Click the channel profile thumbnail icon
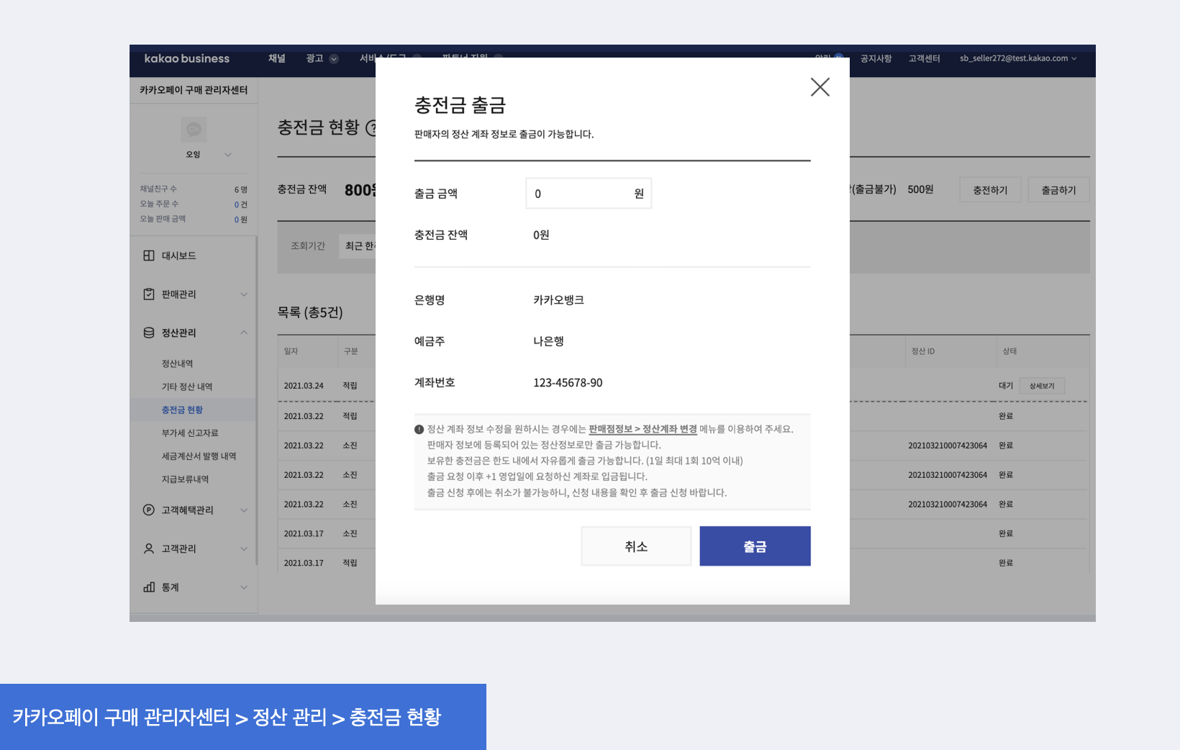Image resolution: width=1180 pixels, height=750 pixels. (x=194, y=130)
